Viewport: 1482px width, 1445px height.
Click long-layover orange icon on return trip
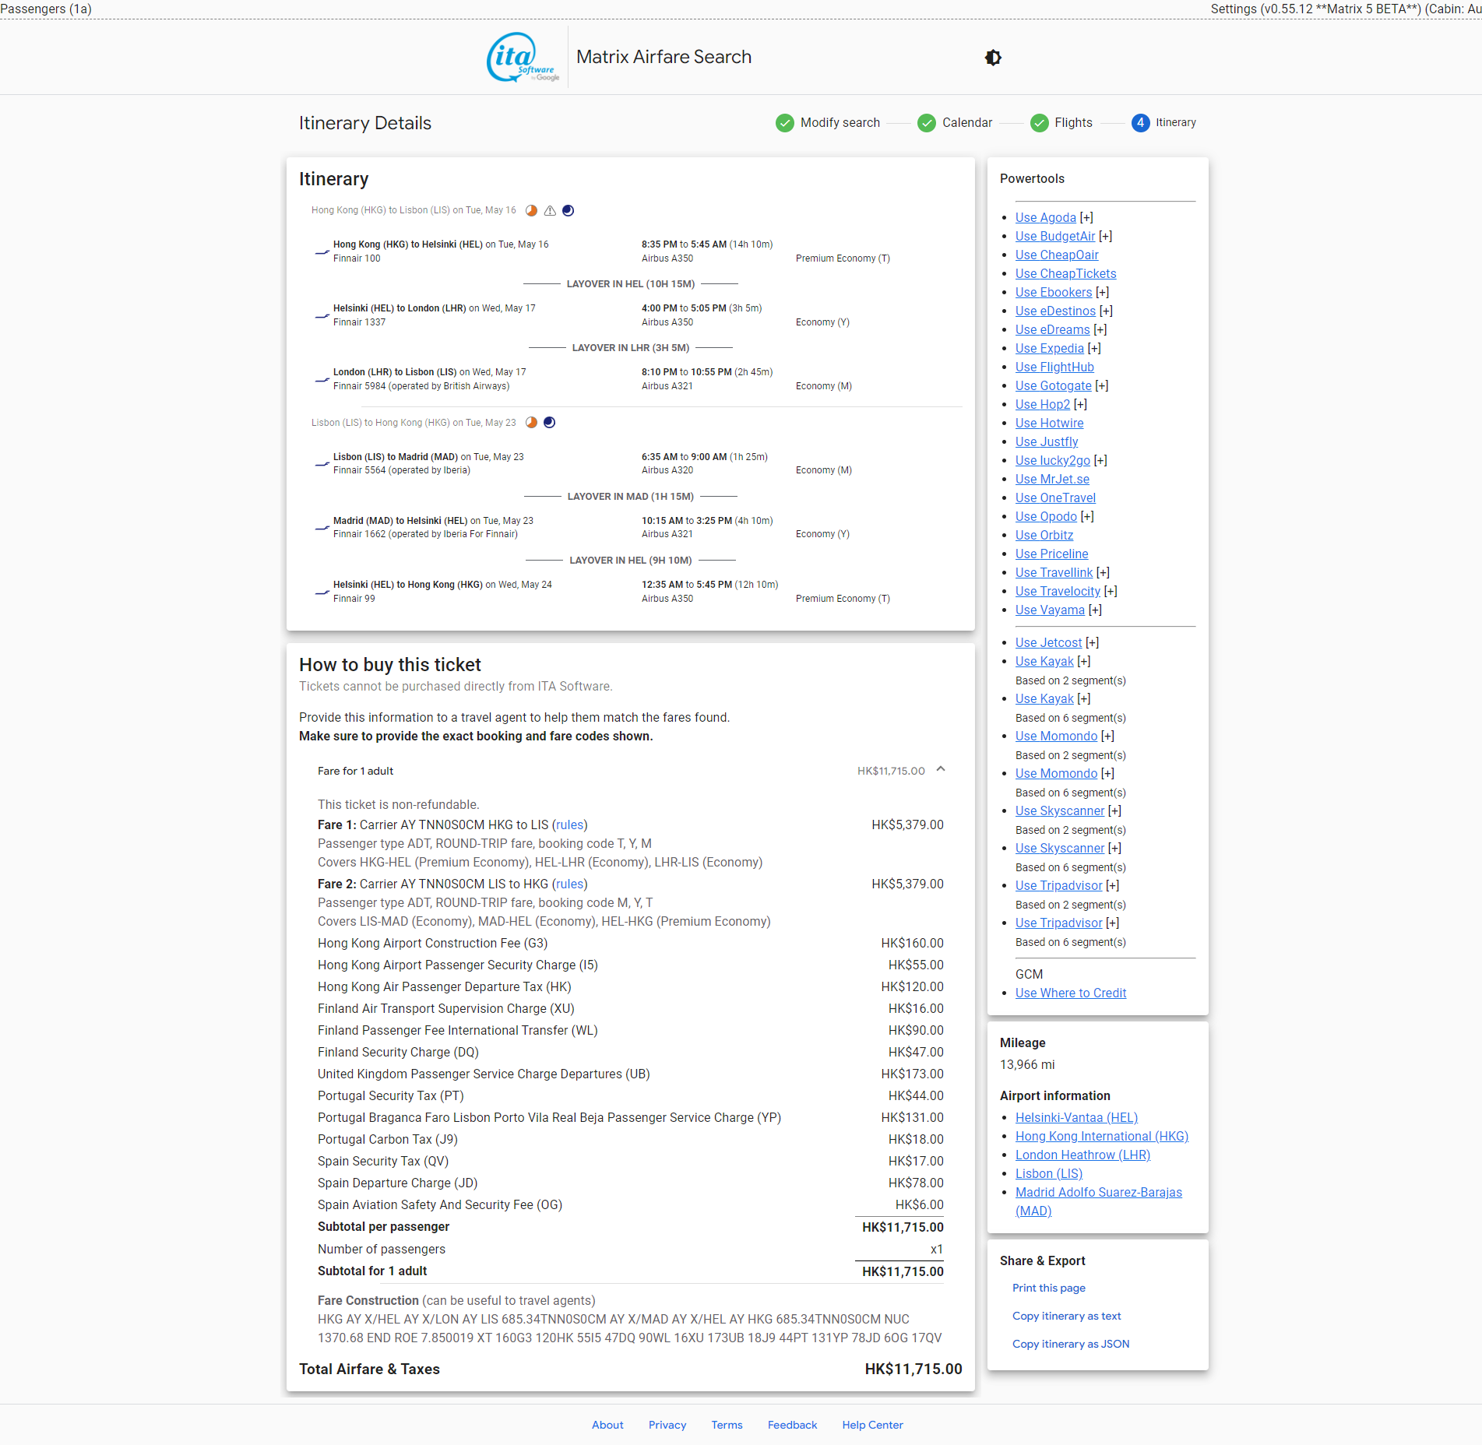tap(531, 423)
